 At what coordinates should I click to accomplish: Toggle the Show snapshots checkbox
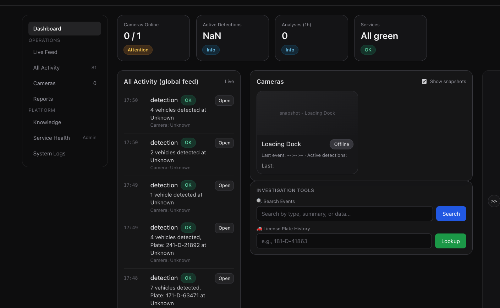(424, 81)
